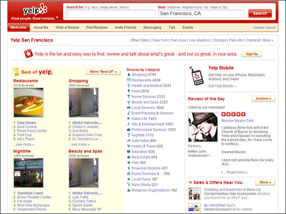286x214 pixels.
Task: Open the Welcome tab
Action: pyautogui.click(x=18, y=28)
